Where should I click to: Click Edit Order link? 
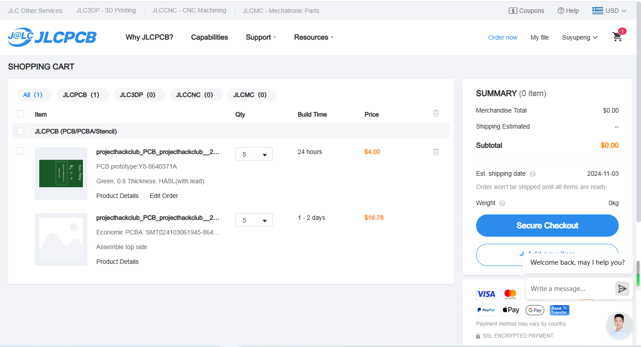pos(164,196)
